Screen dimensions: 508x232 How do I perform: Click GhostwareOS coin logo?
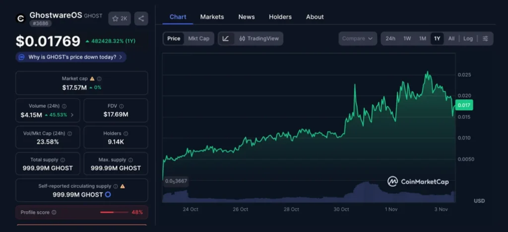21,19
